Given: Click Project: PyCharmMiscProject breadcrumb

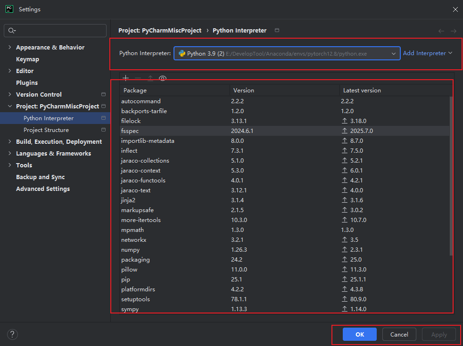Looking at the screenshot, I should (160, 31).
